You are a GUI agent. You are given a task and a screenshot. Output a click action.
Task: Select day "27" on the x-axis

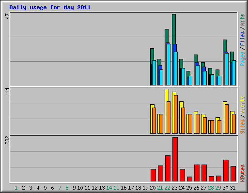[203, 188]
